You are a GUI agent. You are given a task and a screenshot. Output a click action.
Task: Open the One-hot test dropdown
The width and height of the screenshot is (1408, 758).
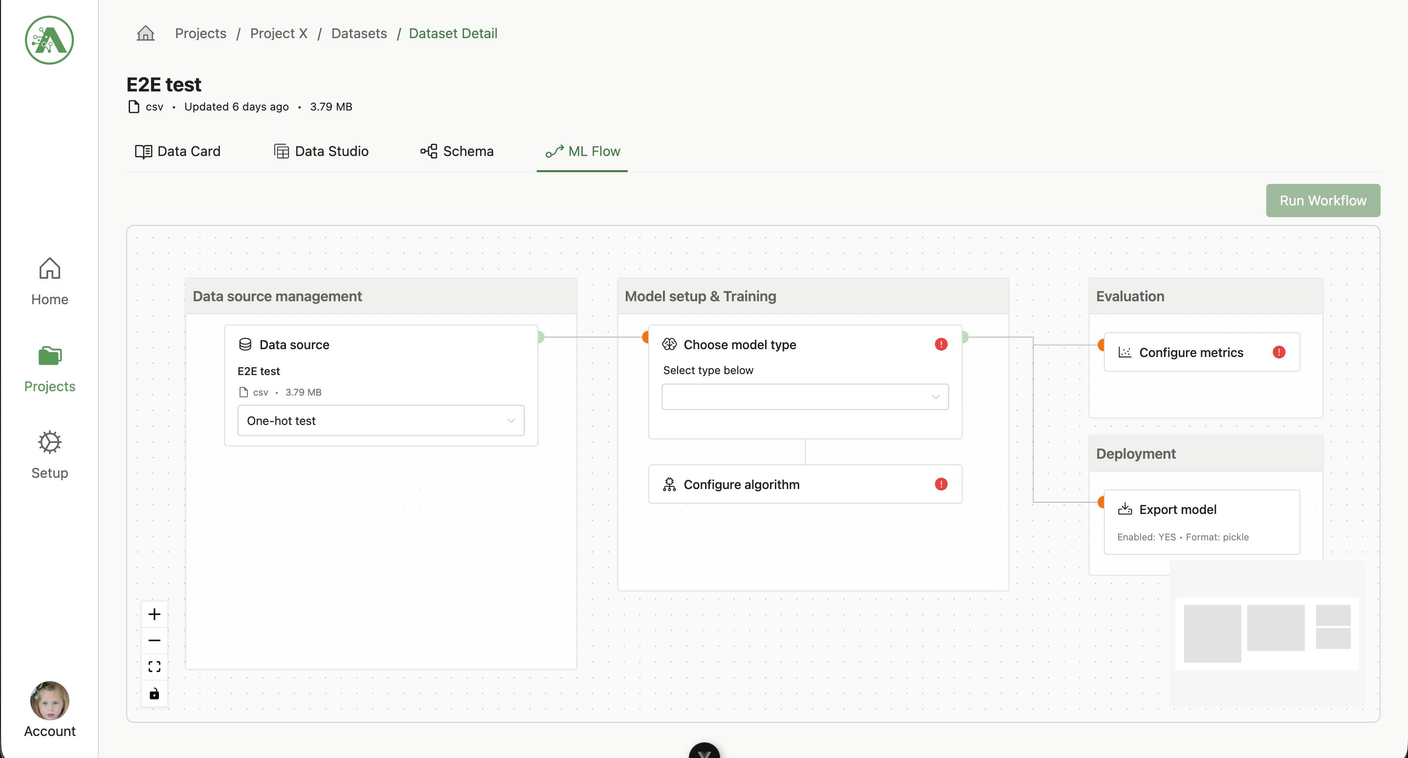[x=380, y=420]
